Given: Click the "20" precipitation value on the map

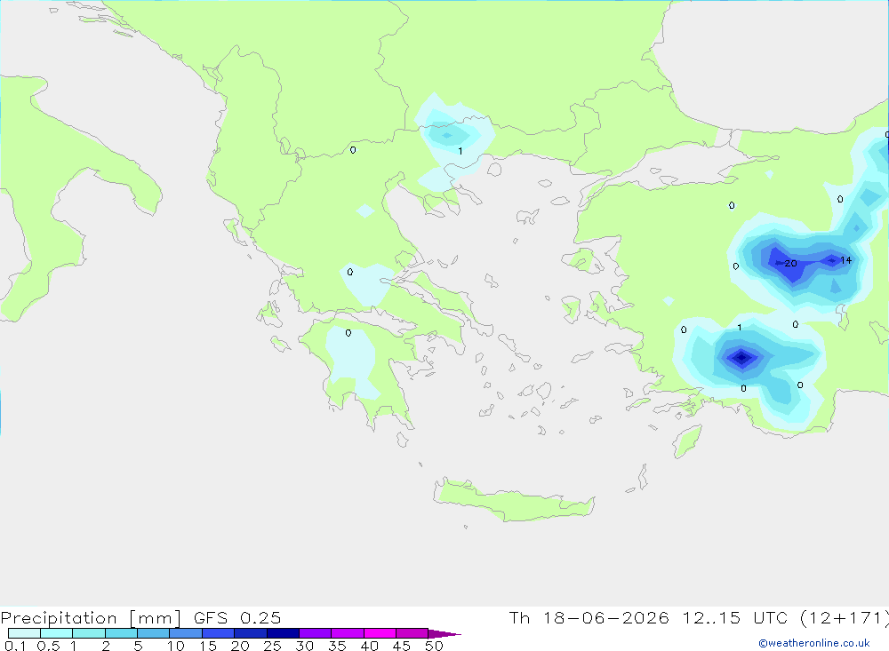Looking at the screenshot, I should 791,264.
